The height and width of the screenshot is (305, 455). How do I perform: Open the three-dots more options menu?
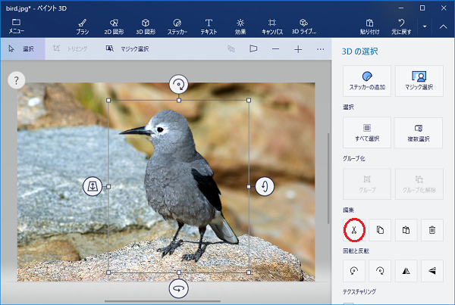pos(320,48)
